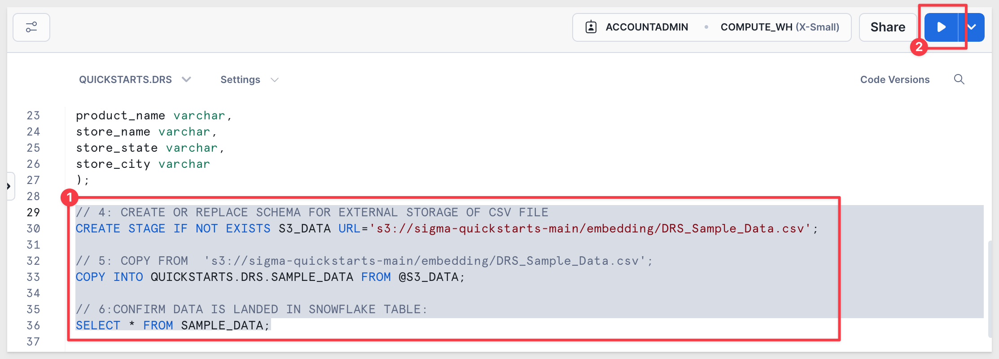Click the vertical scrollbar of the editor
Screen dimensions: 999x359
[990, 289]
